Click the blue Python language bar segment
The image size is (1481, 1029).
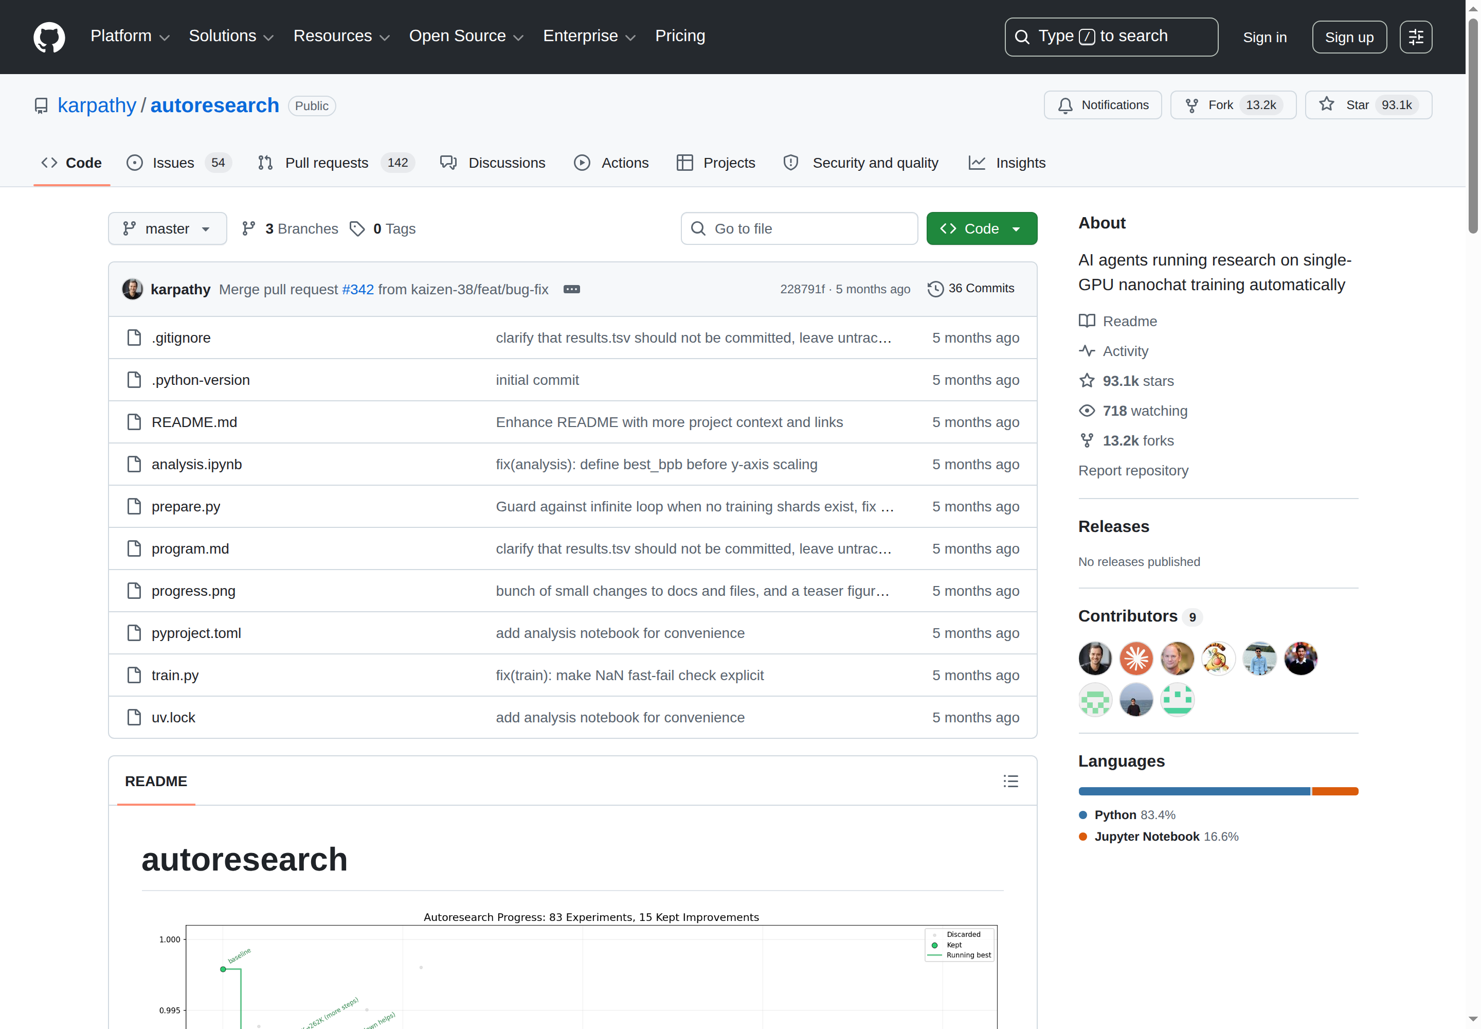click(1194, 792)
